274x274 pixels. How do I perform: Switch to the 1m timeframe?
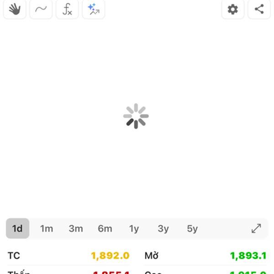click(47, 229)
